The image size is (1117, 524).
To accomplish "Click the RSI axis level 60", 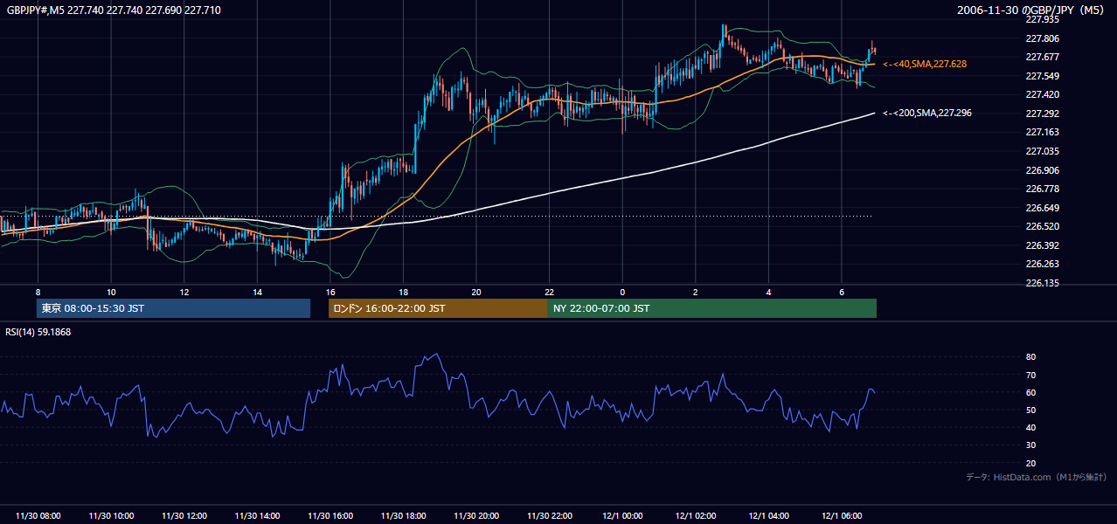I will 1030,392.
